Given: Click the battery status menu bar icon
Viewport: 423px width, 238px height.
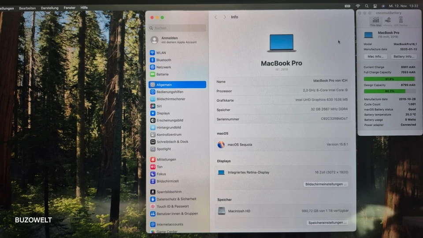Looking at the screenshot, I should pos(348,6).
